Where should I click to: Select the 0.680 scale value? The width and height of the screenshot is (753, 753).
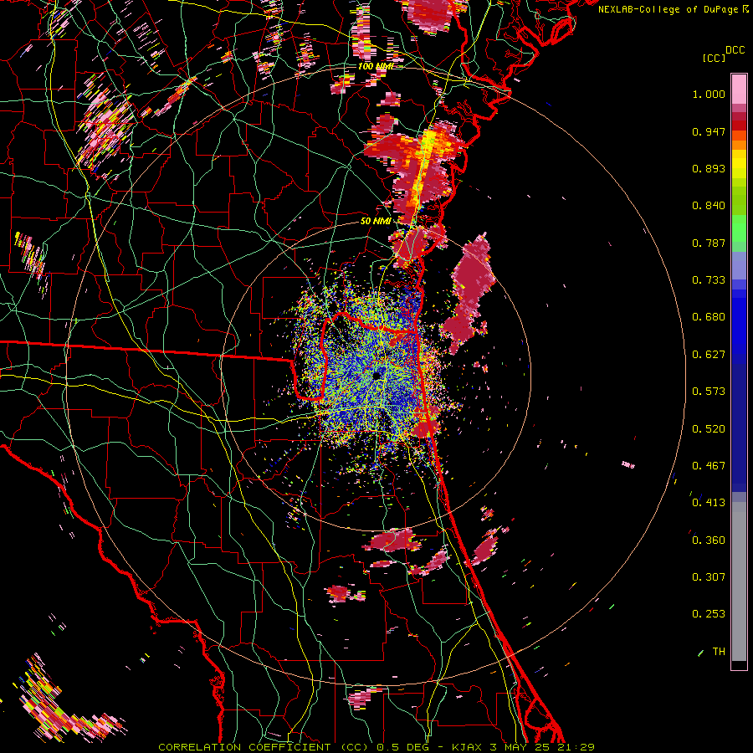click(709, 317)
